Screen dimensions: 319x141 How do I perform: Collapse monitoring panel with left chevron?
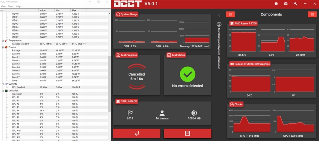(219, 16)
